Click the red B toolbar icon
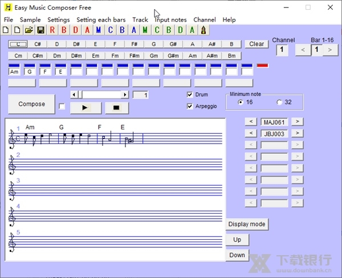The height and width of the screenshot is (278, 342). click(x=64, y=30)
